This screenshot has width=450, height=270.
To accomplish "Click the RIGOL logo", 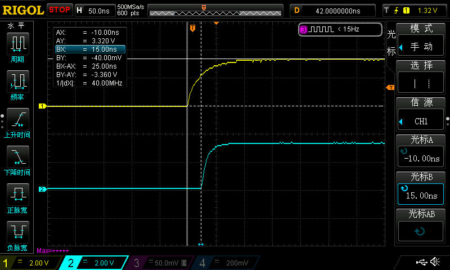I will [x=23, y=10].
